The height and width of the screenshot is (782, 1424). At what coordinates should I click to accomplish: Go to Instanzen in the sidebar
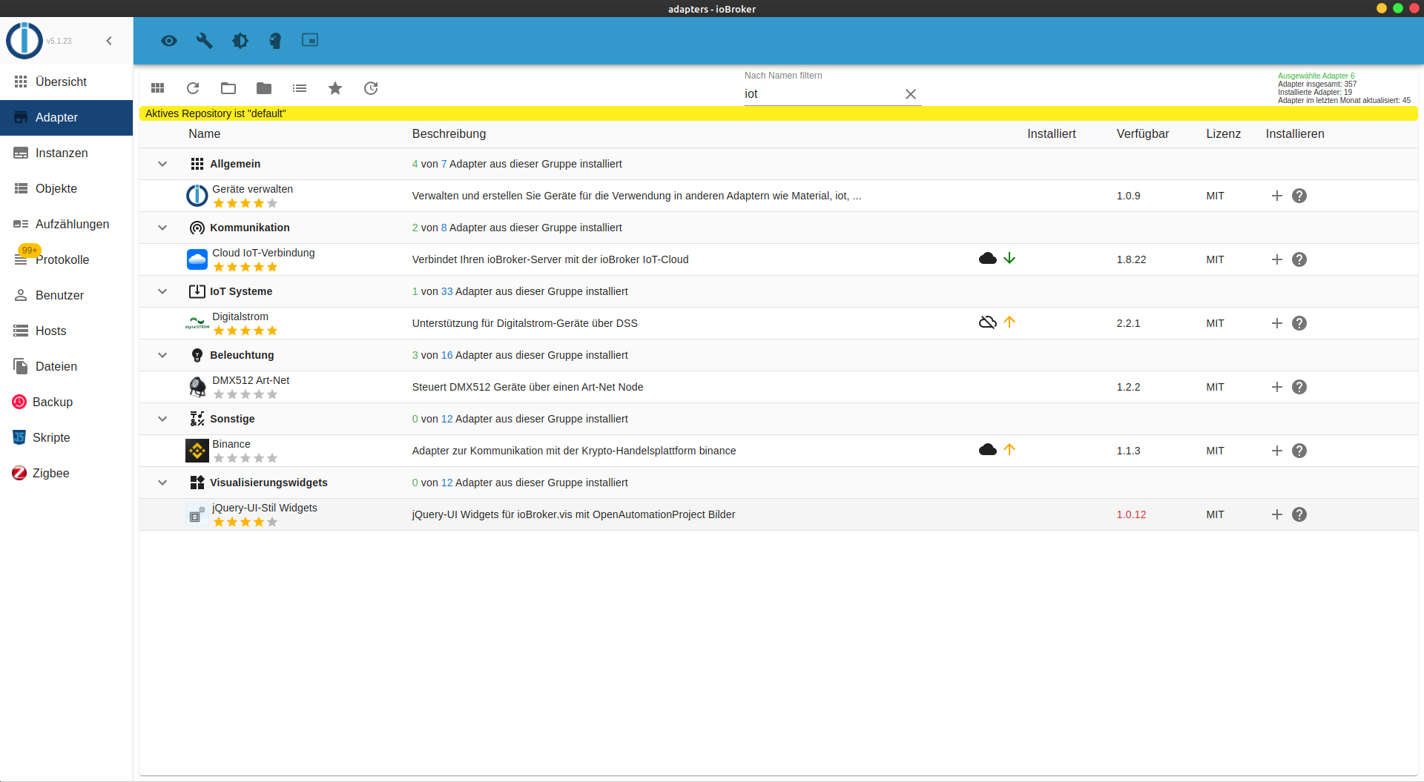pos(67,153)
